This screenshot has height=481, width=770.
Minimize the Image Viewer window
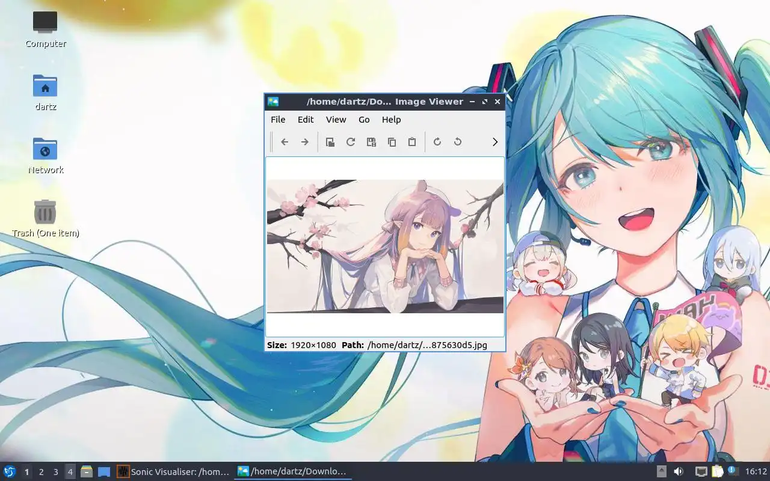point(472,102)
